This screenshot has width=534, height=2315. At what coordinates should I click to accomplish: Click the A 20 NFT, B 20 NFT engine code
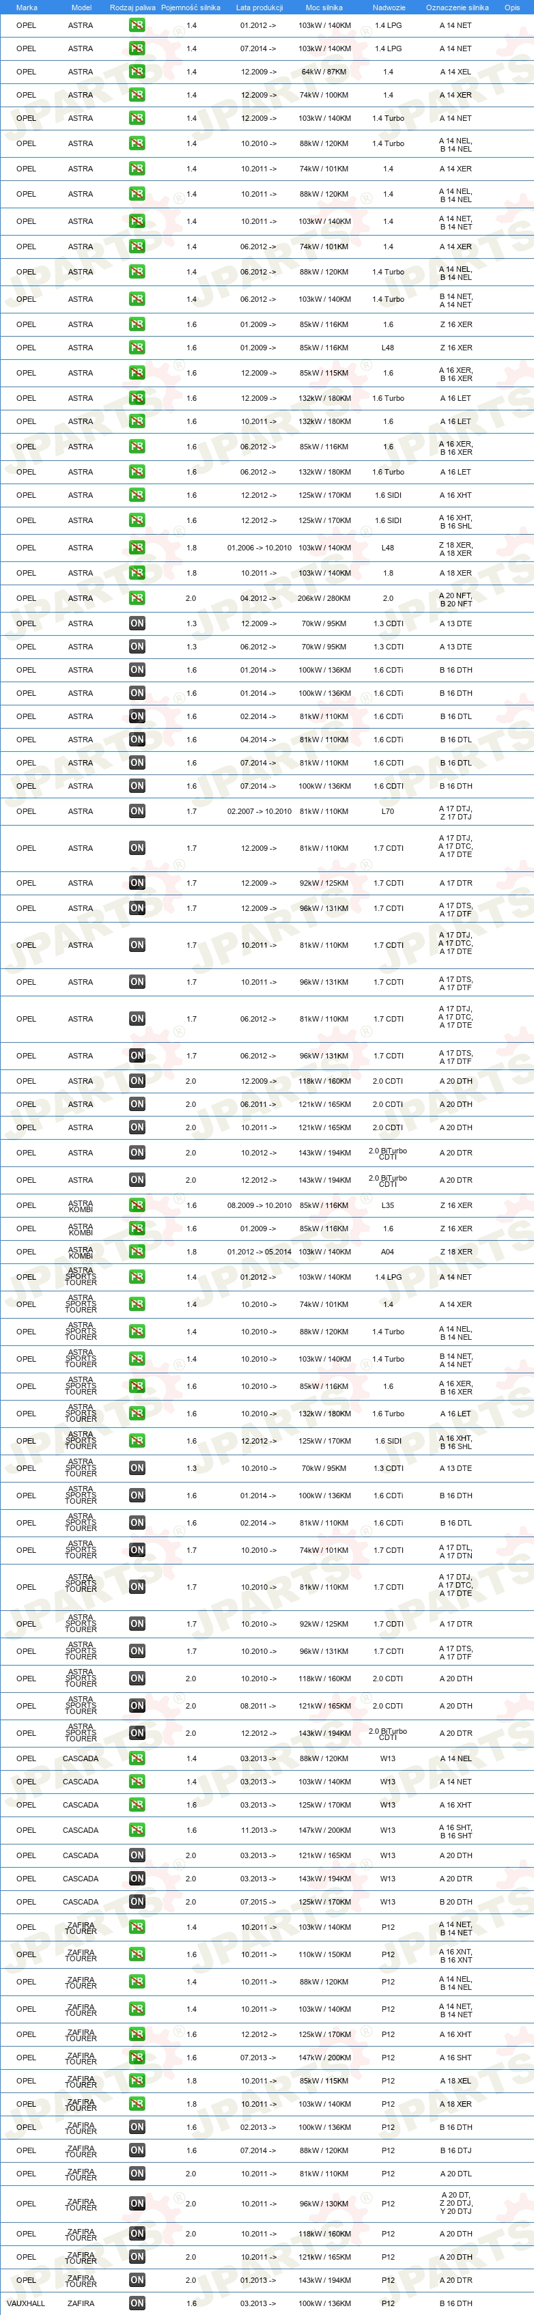pyautogui.click(x=455, y=600)
